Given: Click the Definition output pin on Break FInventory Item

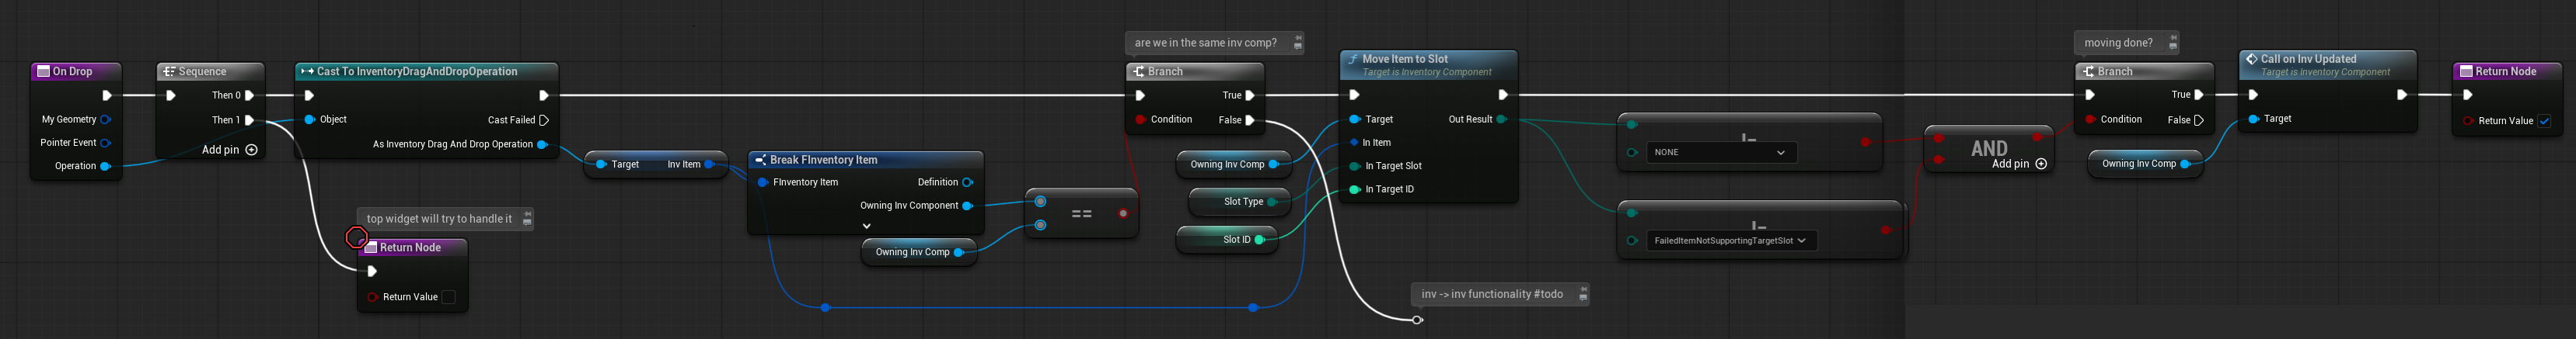Looking at the screenshot, I should tap(967, 182).
